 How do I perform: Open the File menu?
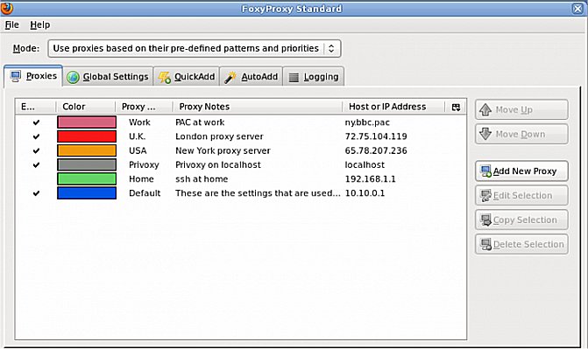pyautogui.click(x=12, y=24)
